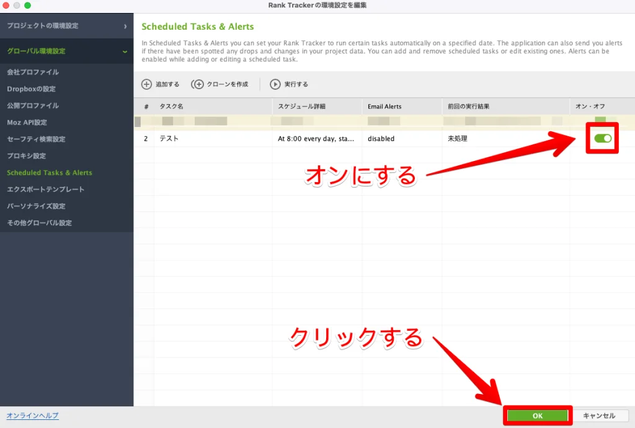The width and height of the screenshot is (635, 428).
Task: Click row number 2 cell
Action: click(146, 139)
